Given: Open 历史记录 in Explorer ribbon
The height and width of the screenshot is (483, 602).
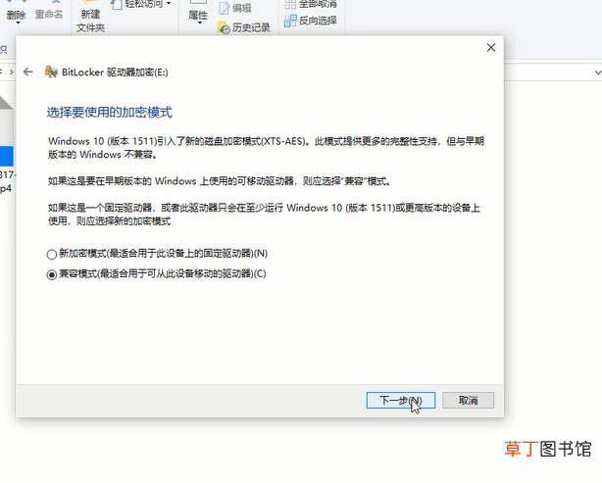Looking at the screenshot, I should 244,27.
